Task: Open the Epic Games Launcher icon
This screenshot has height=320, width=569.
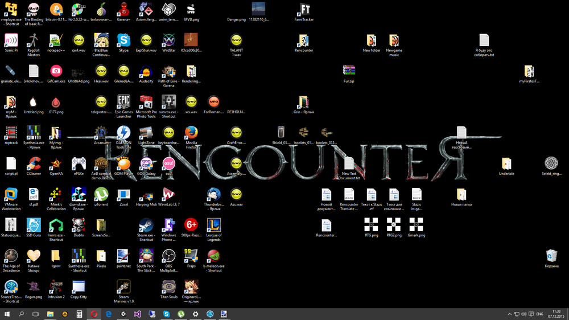Action: pyautogui.click(x=123, y=102)
